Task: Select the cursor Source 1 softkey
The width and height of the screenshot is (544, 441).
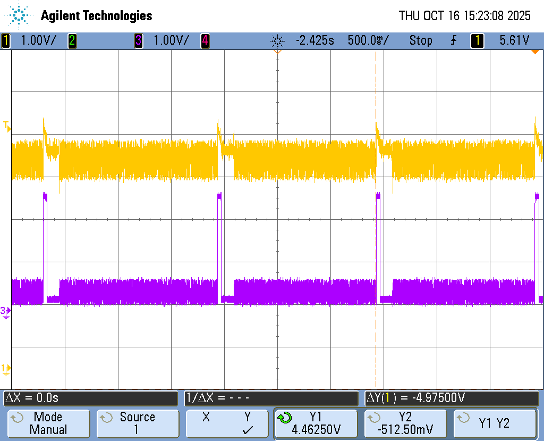Action: point(138,423)
